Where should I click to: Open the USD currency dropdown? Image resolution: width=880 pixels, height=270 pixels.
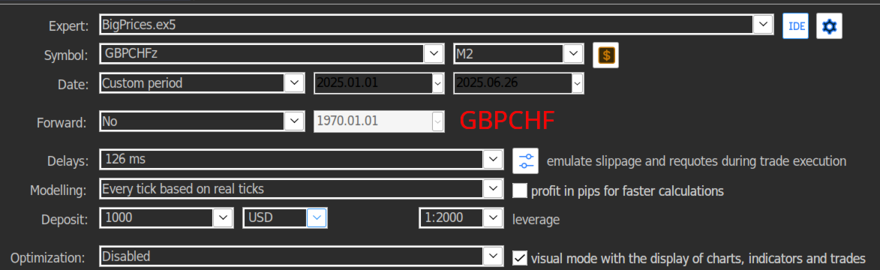tap(317, 217)
